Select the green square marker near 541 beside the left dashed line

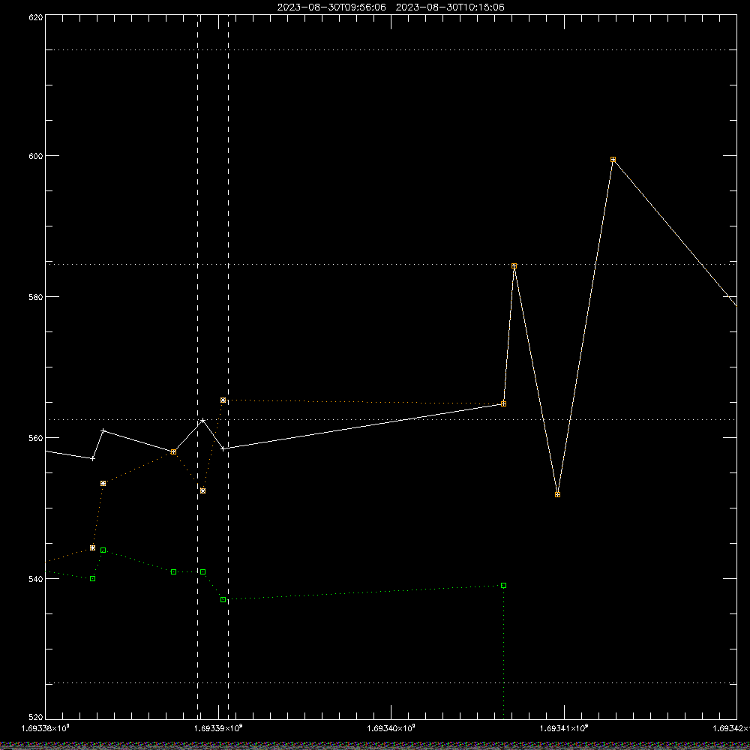(202, 572)
